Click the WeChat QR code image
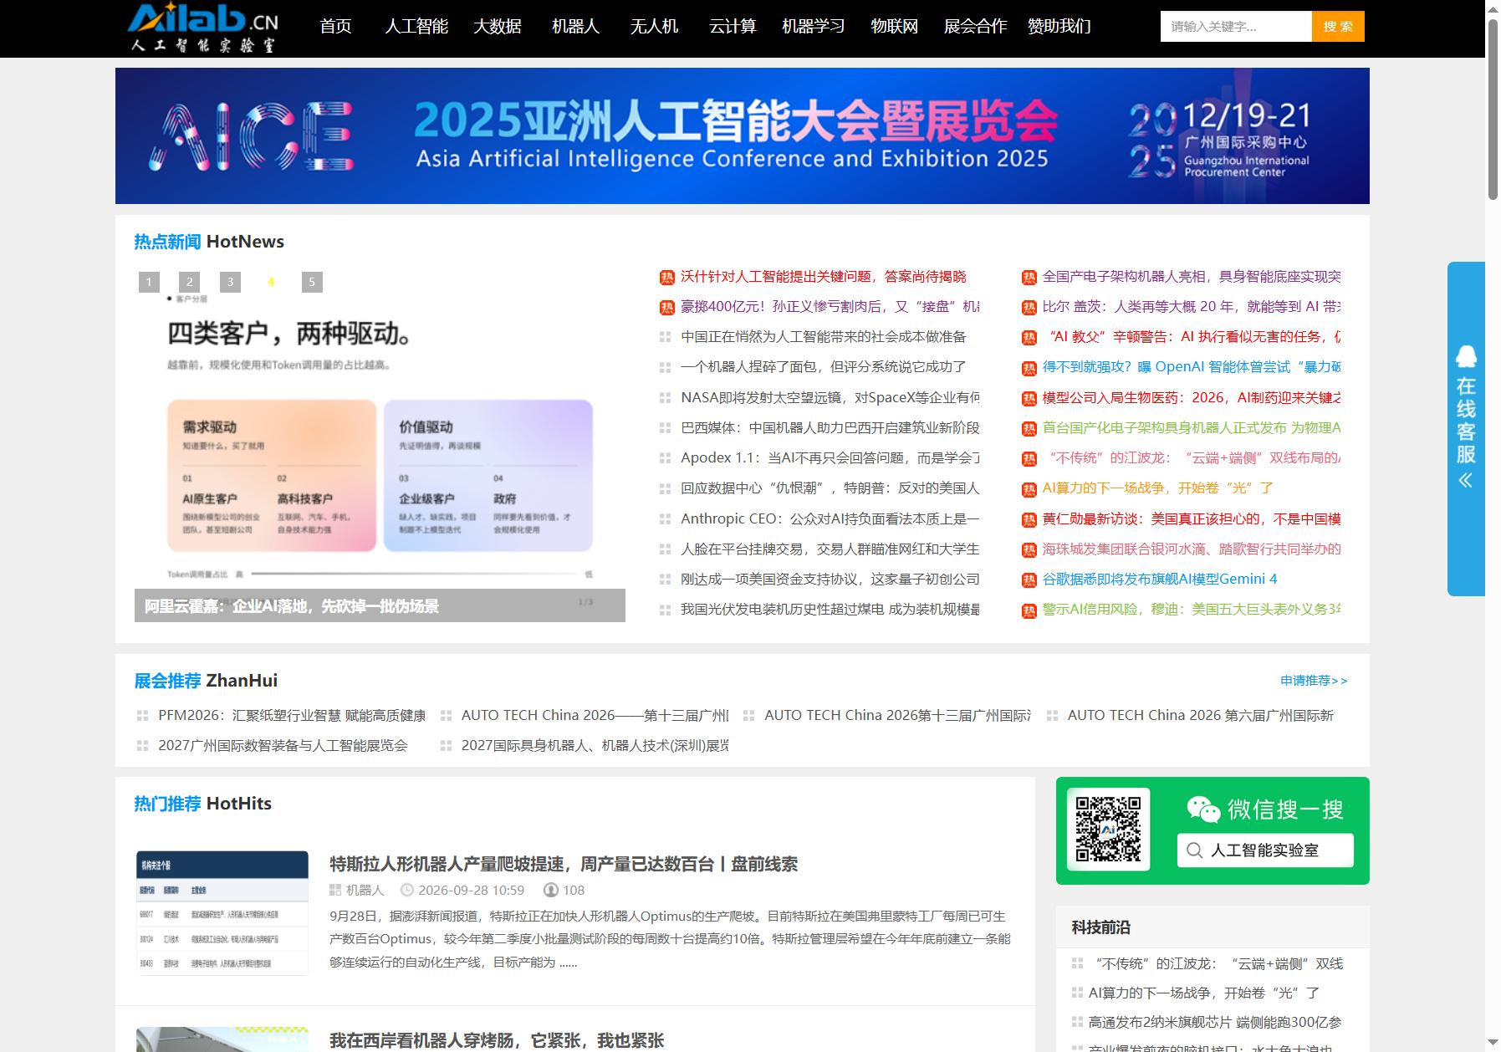Screen dimensions: 1501x1052 click(1108, 830)
